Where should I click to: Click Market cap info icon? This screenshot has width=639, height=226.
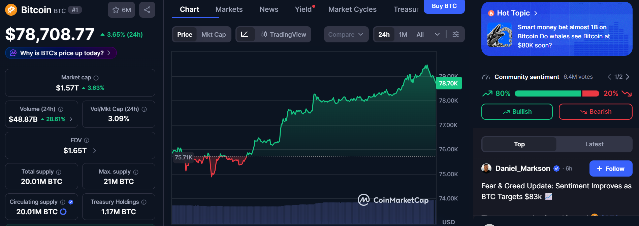pos(96,78)
